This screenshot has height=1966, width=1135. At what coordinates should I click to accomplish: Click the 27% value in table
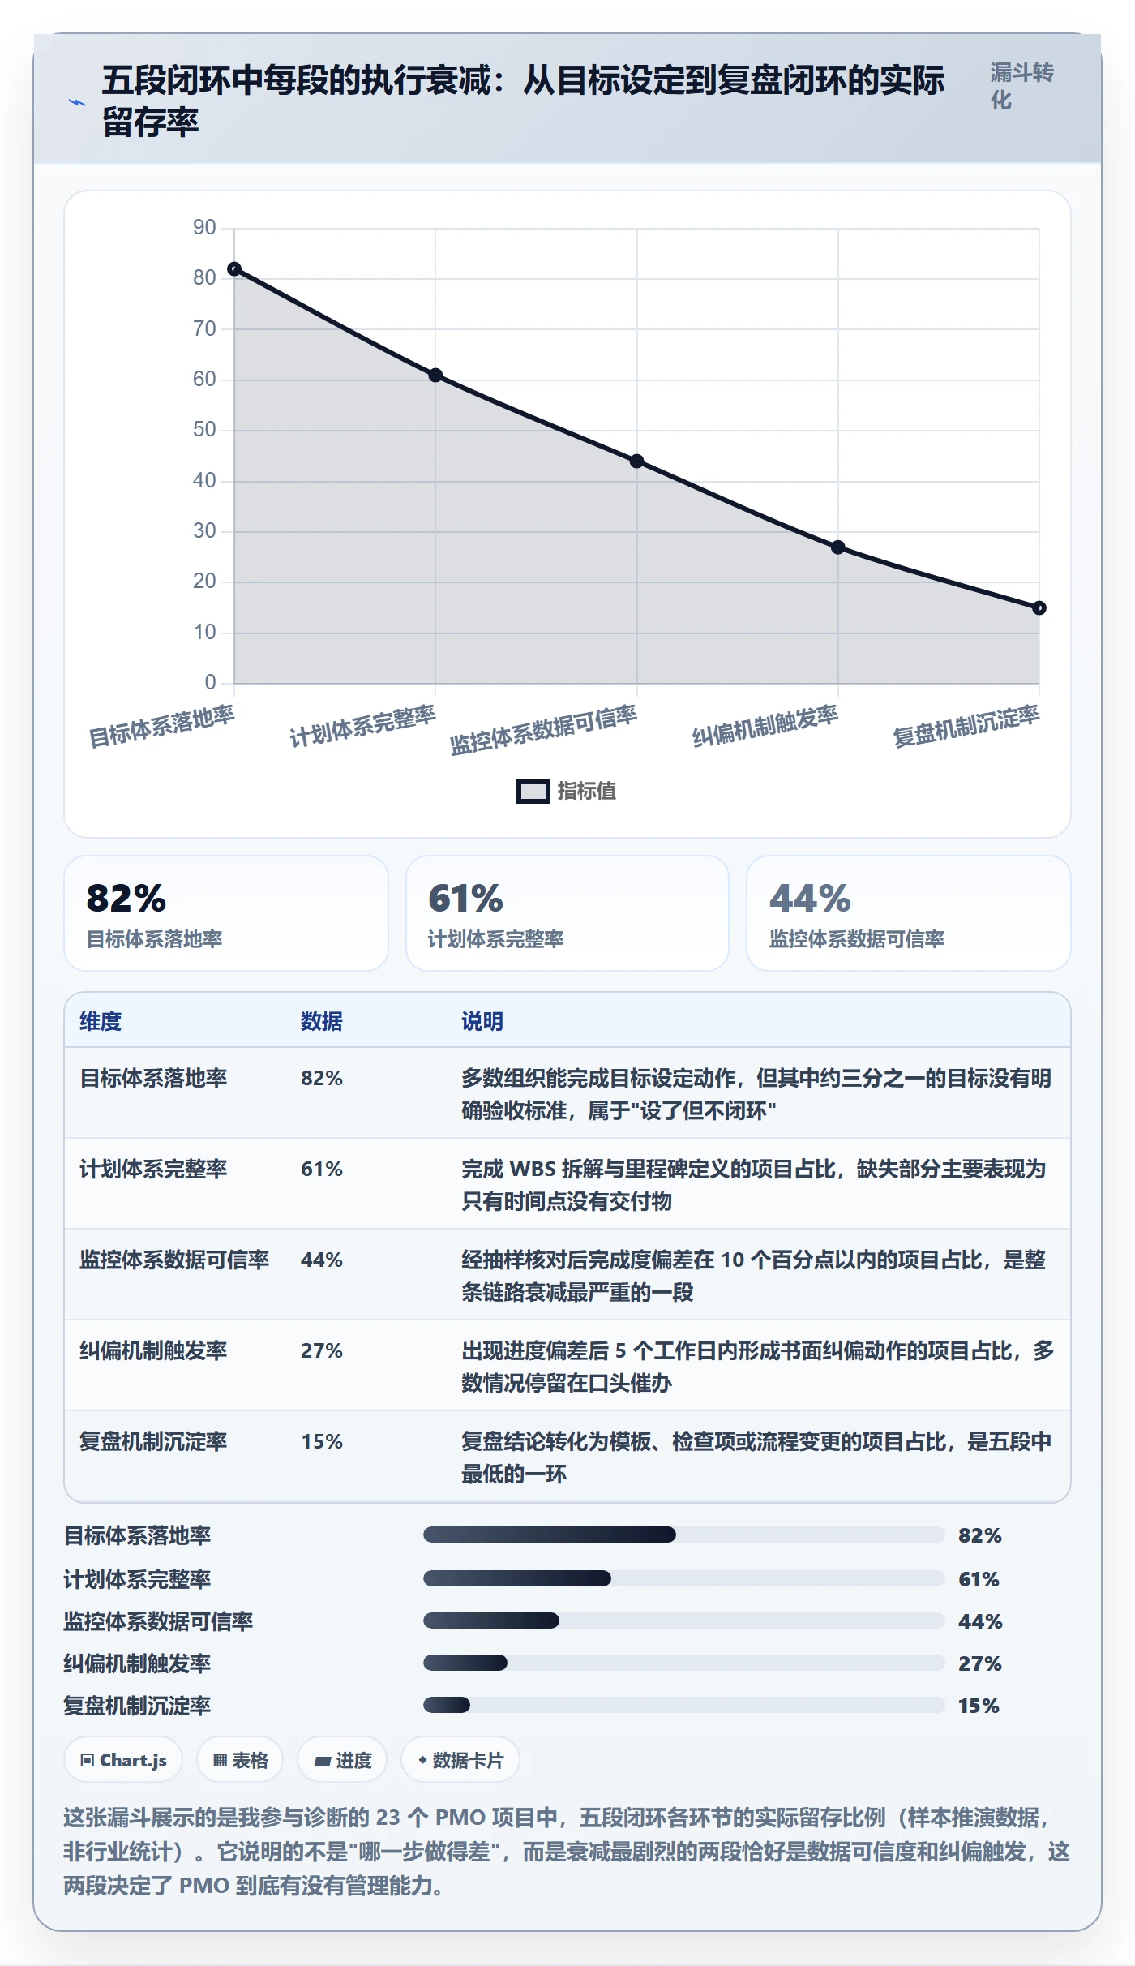[x=322, y=1350]
